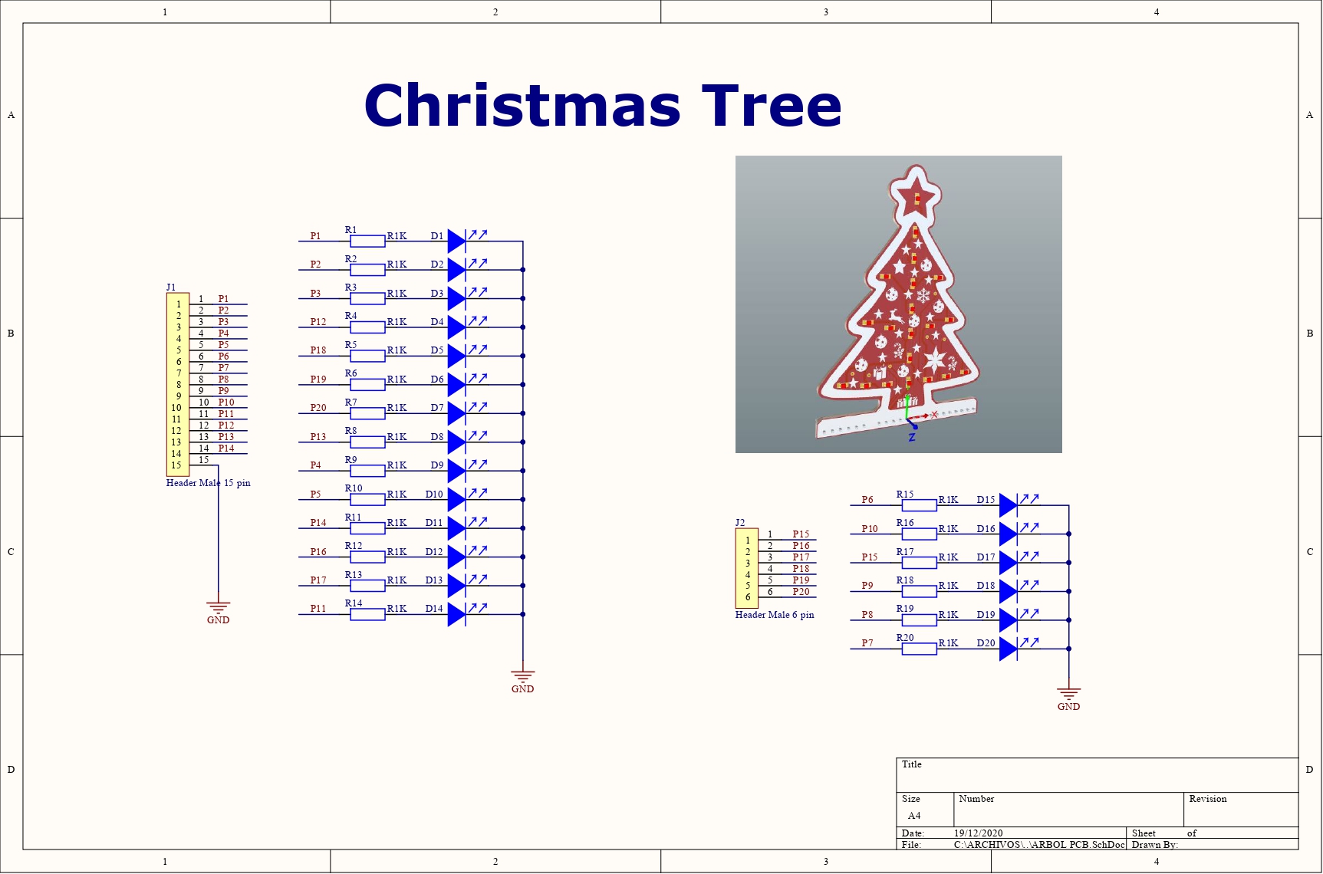Select the Date value 19/12/2020
This screenshot has height=874, width=1323.
click(x=978, y=833)
